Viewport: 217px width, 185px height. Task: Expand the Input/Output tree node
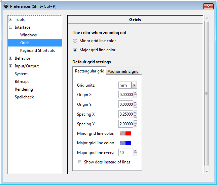coord(11,66)
